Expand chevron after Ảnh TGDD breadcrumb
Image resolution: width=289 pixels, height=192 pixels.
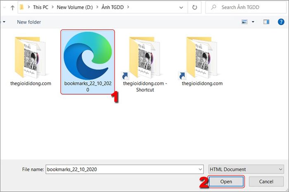click(128, 7)
